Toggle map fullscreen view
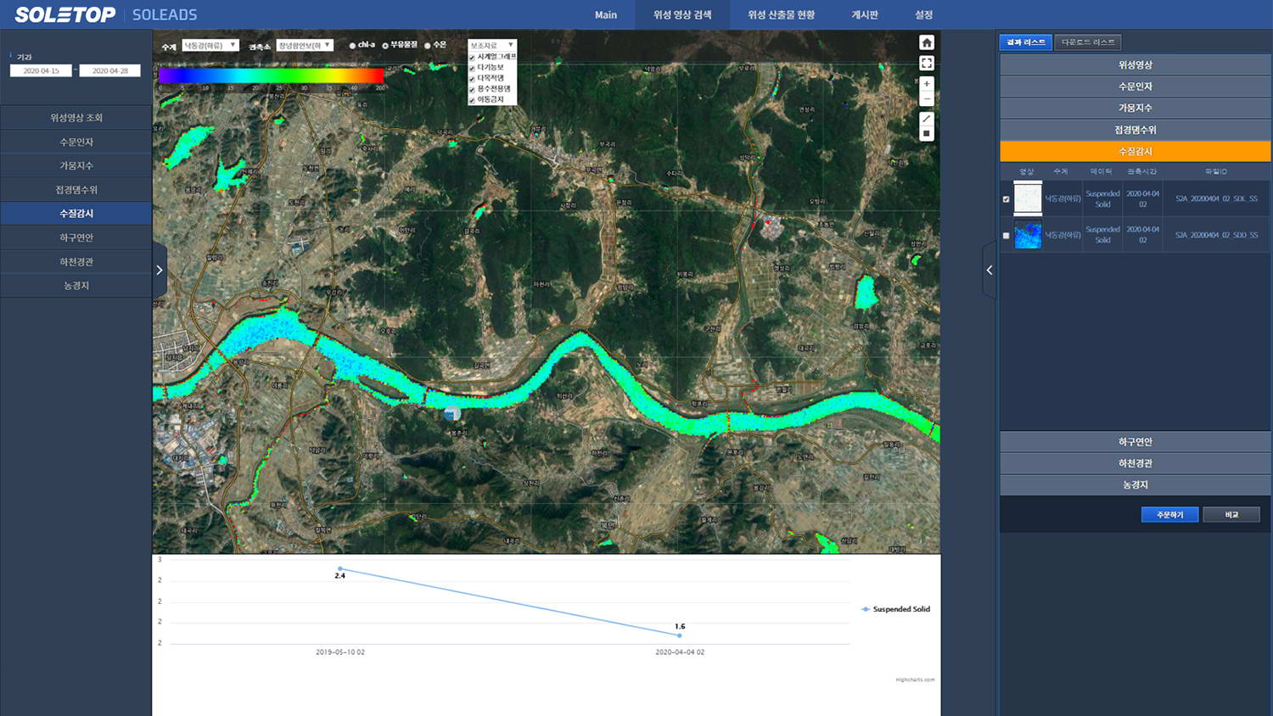The image size is (1273, 716). 927,63
